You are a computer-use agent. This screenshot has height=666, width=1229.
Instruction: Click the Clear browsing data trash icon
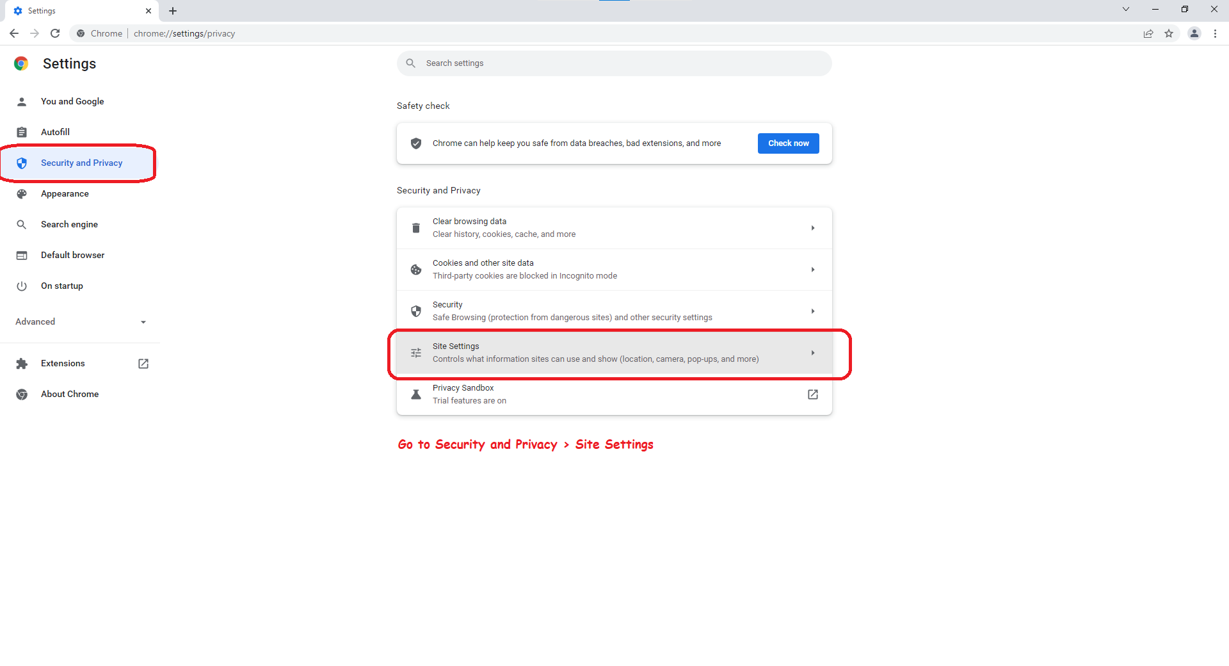416,227
